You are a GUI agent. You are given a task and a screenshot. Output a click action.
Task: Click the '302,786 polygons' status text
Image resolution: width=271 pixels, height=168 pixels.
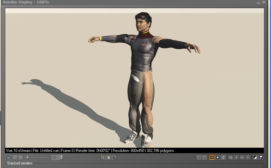click(160, 151)
